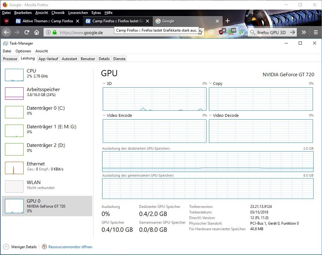Viewport: 322px width, 255px height.
Task: Click the Firefox back arrow button
Action: pyautogui.click(x=7, y=32)
